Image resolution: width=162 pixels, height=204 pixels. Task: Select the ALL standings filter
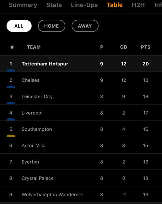[19, 26]
